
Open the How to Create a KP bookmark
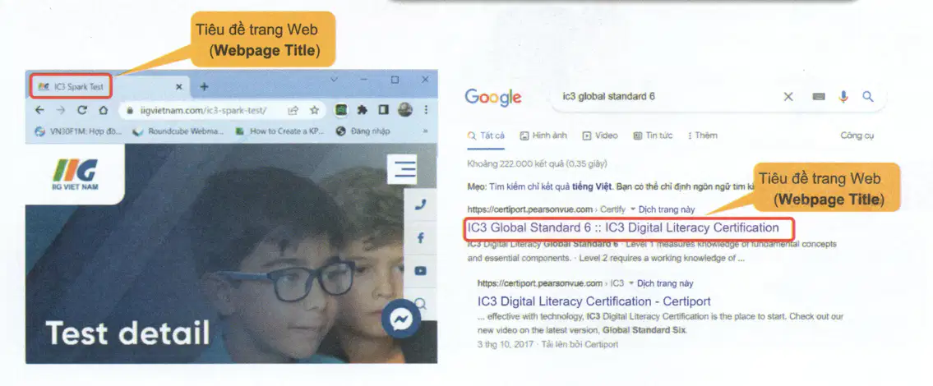pos(279,131)
